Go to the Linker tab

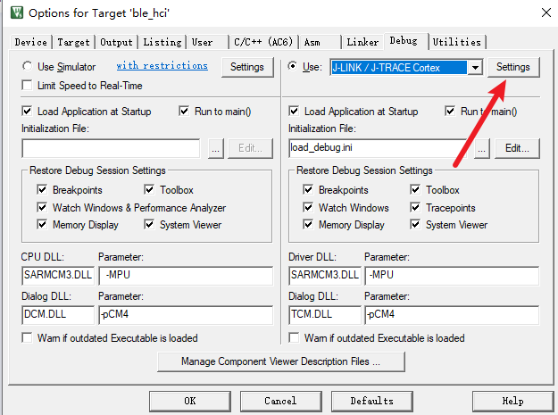(362, 42)
